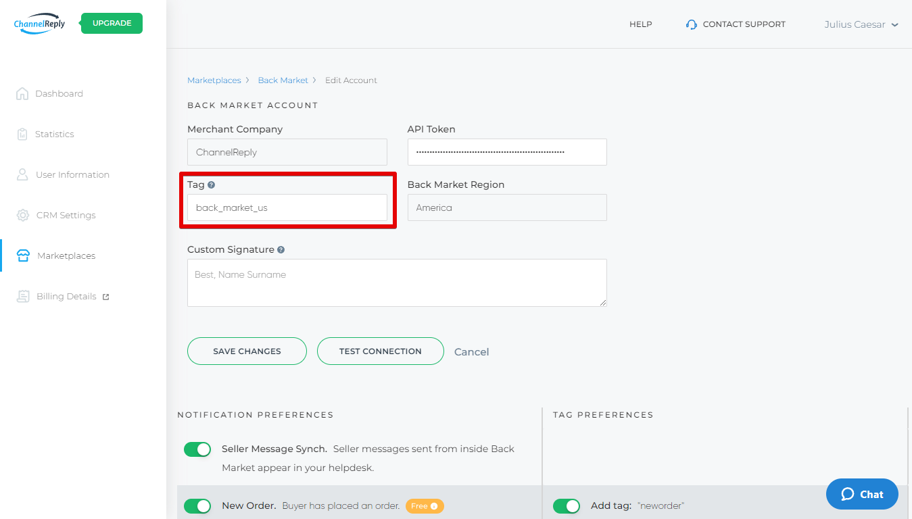Click the Merchant Company field
The width and height of the screenshot is (912, 519).
click(x=287, y=152)
